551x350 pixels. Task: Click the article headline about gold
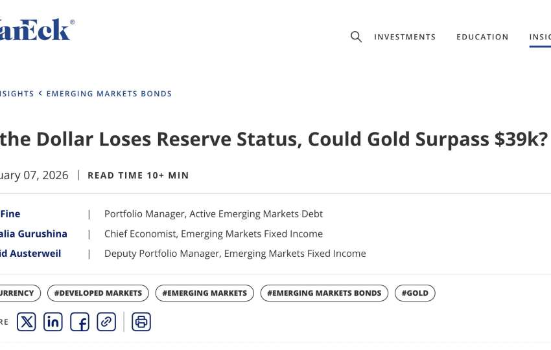pyautogui.click(x=274, y=138)
